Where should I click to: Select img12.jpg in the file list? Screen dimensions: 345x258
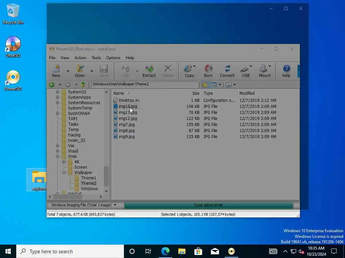128,119
